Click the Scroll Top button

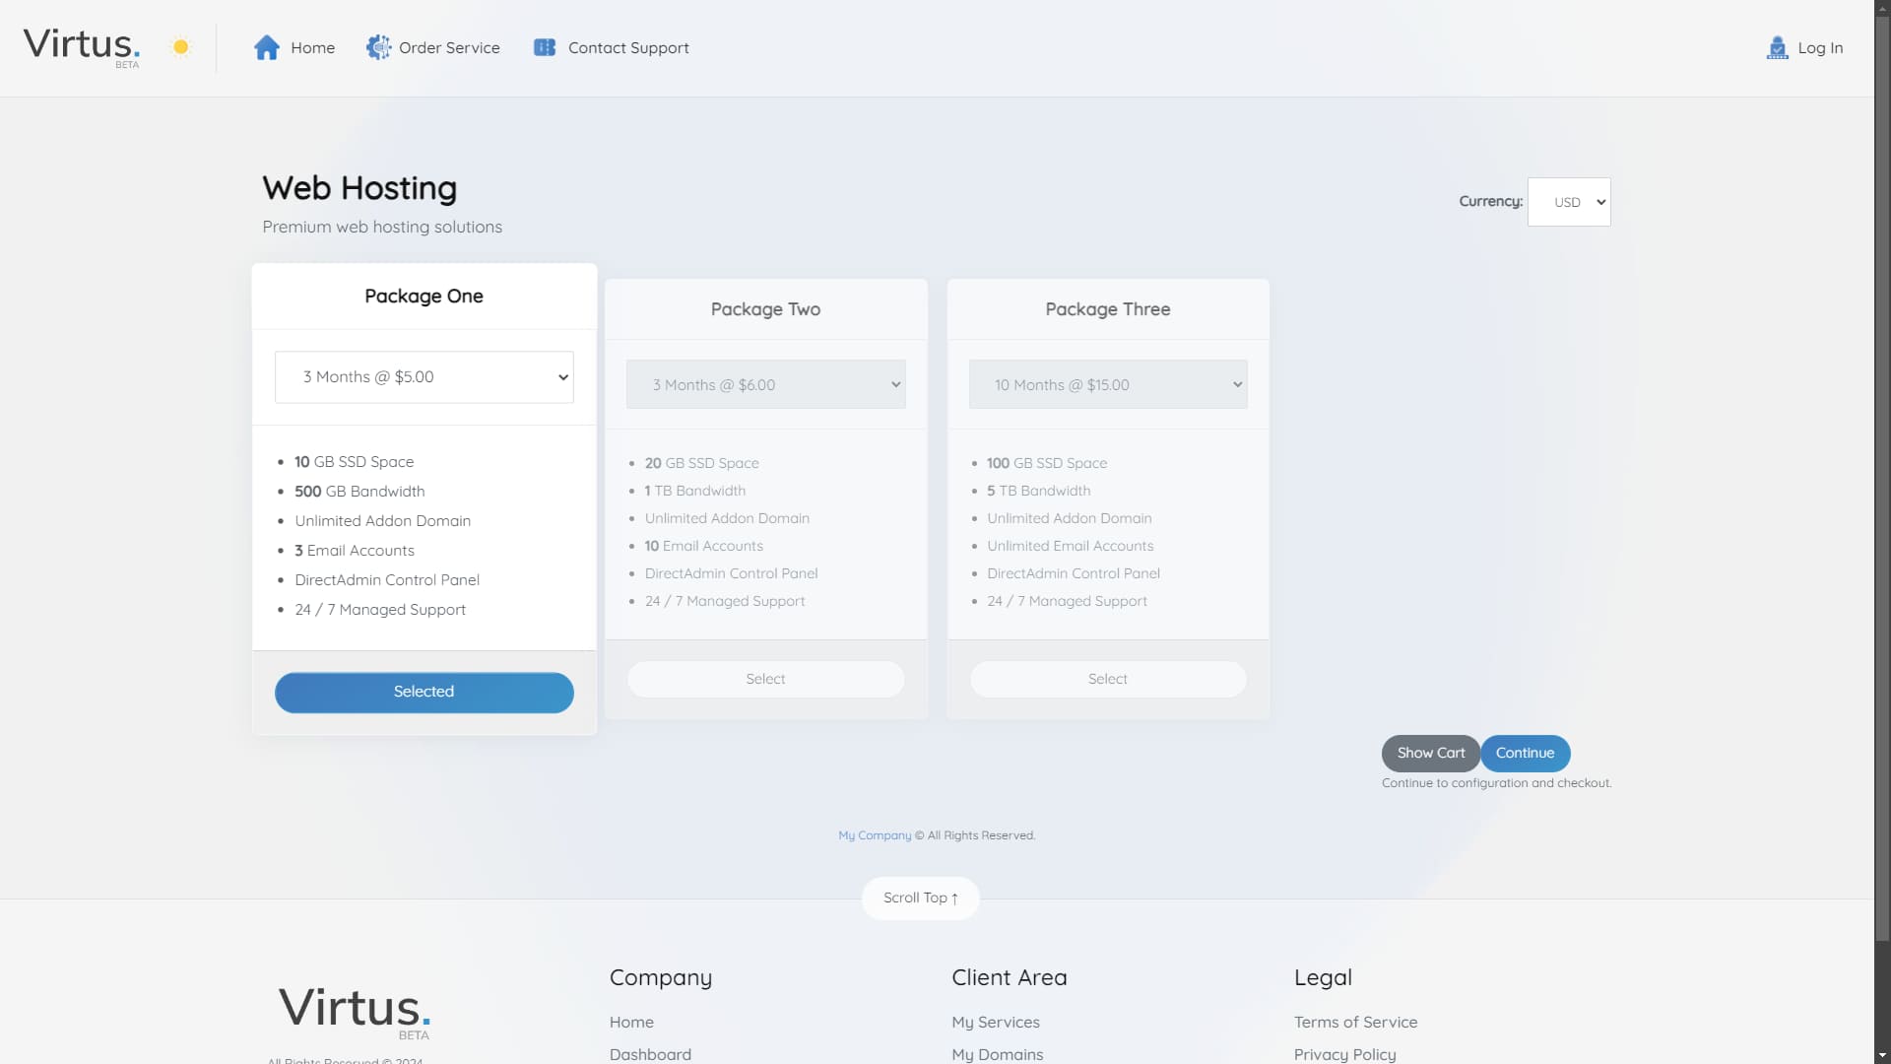(x=921, y=898)
